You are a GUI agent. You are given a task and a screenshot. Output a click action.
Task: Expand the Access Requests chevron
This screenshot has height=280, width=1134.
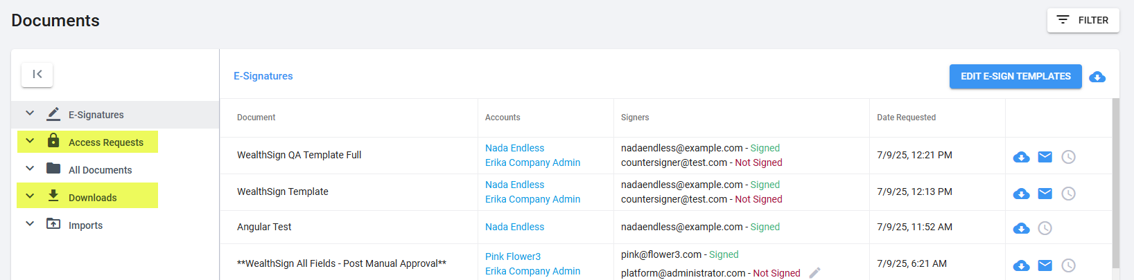(30, 141)
